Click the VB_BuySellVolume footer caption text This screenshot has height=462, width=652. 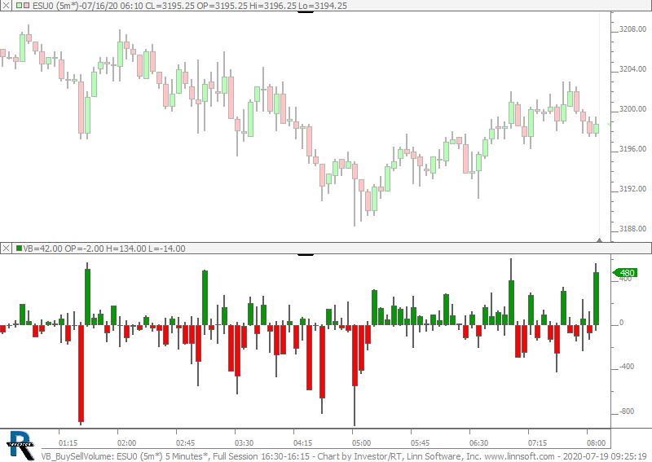click(344, 456)
